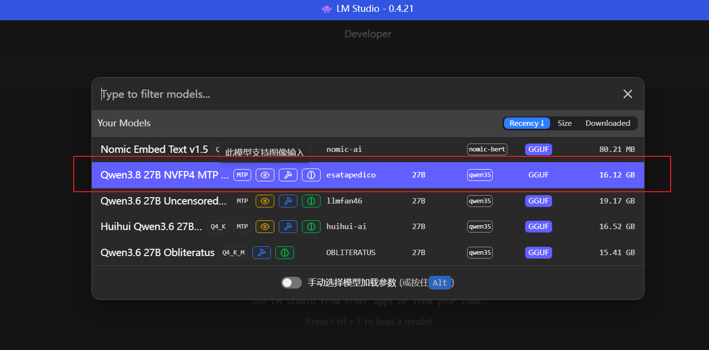The height and width of the screenshot is (350, 709).
Task: Click the 80.21 MB size value
Action: point(617,149)
